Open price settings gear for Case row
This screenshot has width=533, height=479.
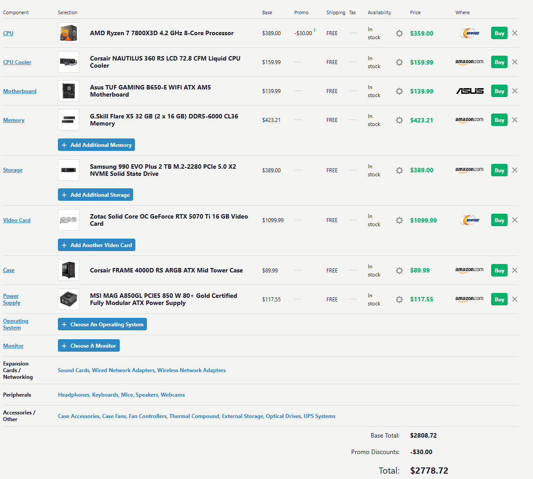point(399,271)
